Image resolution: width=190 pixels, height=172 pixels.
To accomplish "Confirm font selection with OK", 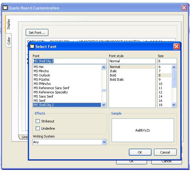I will pyautogui.click(x=140, y=152).
